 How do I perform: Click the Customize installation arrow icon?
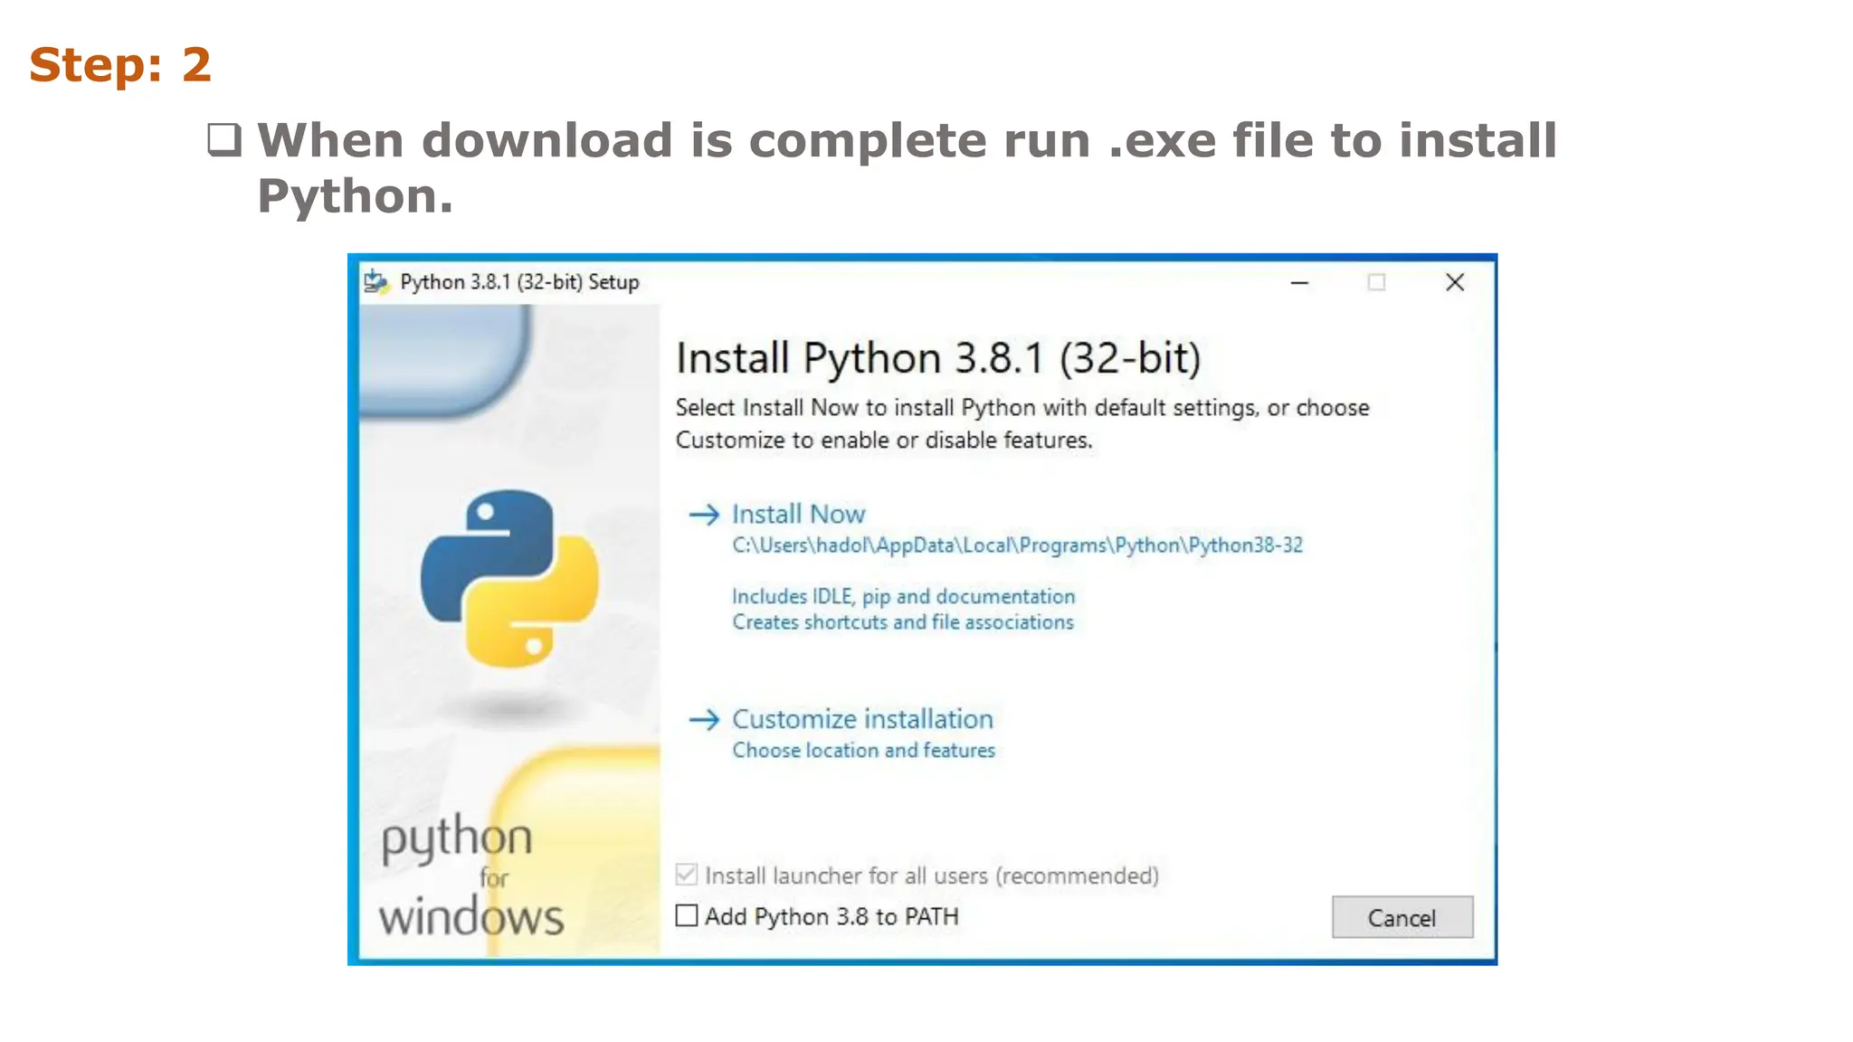click(704, 720)
